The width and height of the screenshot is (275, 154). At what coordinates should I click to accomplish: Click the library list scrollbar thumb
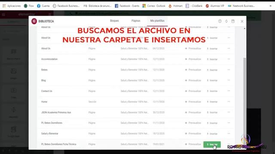244,101
